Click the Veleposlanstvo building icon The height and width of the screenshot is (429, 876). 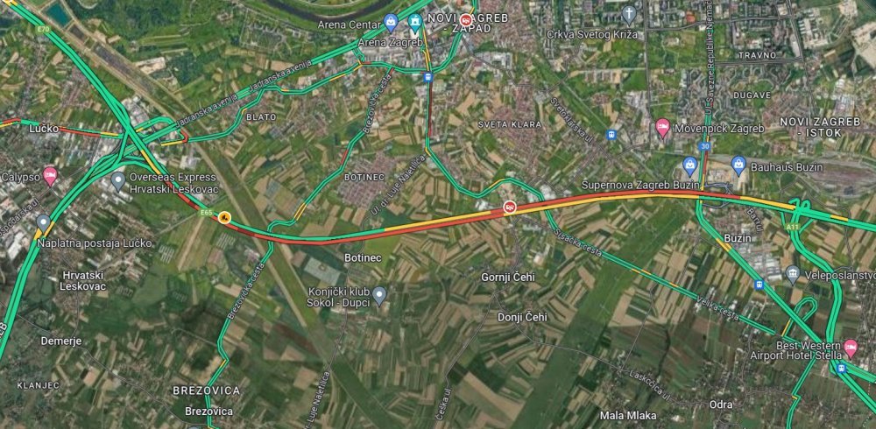click(793, 274)
